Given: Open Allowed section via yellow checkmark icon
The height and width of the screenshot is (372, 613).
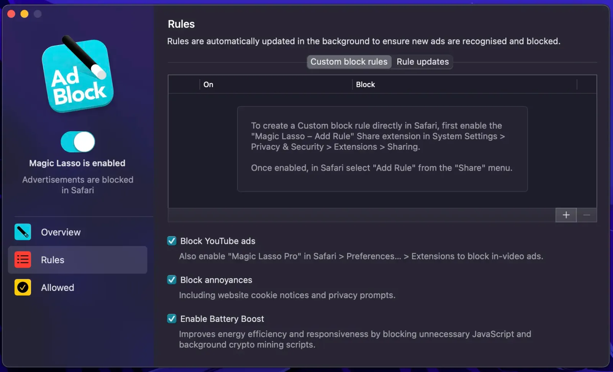Looking at the screenshot, I should (x=23, y=287).
